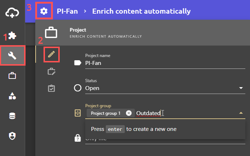Open the shapes sidebar icon
The height and width of the screenshot is (156, 250).
[12, 96]
